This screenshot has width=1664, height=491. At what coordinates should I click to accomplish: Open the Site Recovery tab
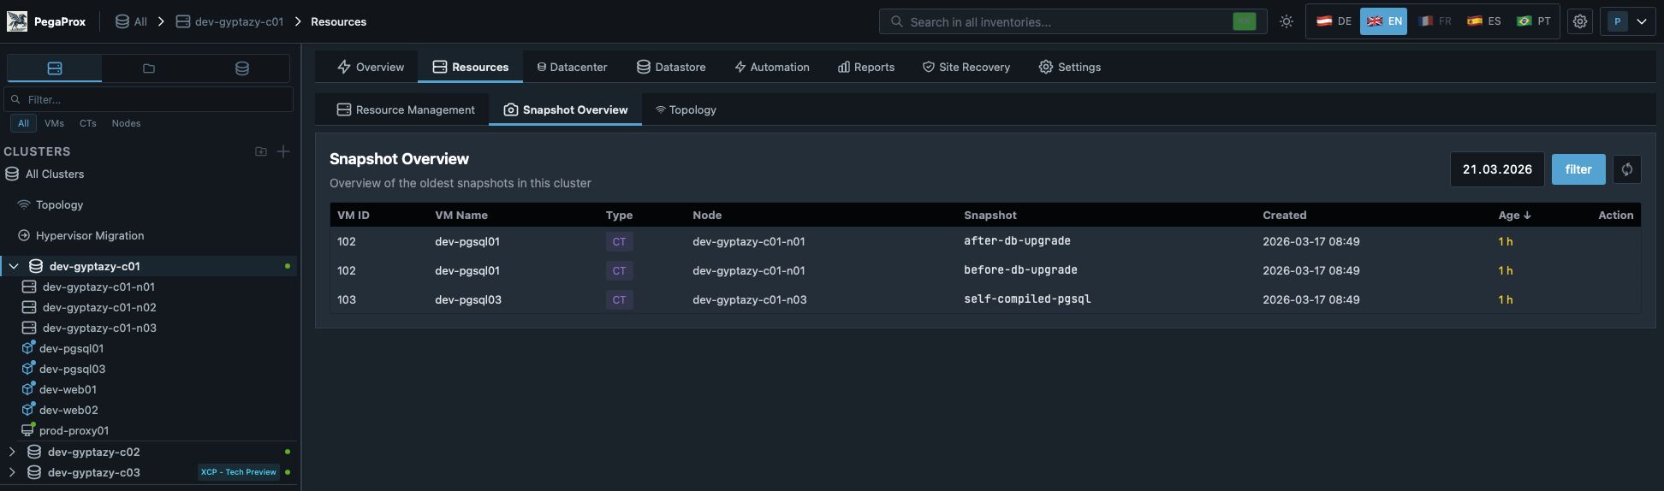(x=966, y=67)
